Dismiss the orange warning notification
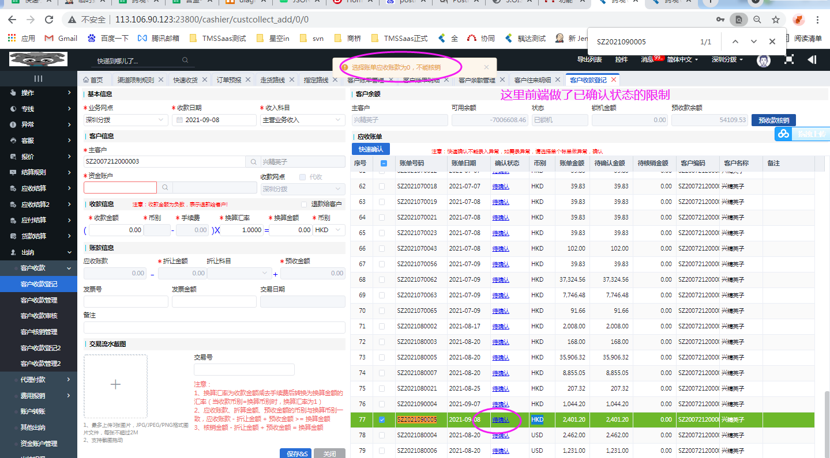Image resolution: width=830 pixels, height=458 pixels. pos(486,67)
